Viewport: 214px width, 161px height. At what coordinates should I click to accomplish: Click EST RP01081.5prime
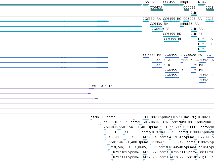[193, 122]
